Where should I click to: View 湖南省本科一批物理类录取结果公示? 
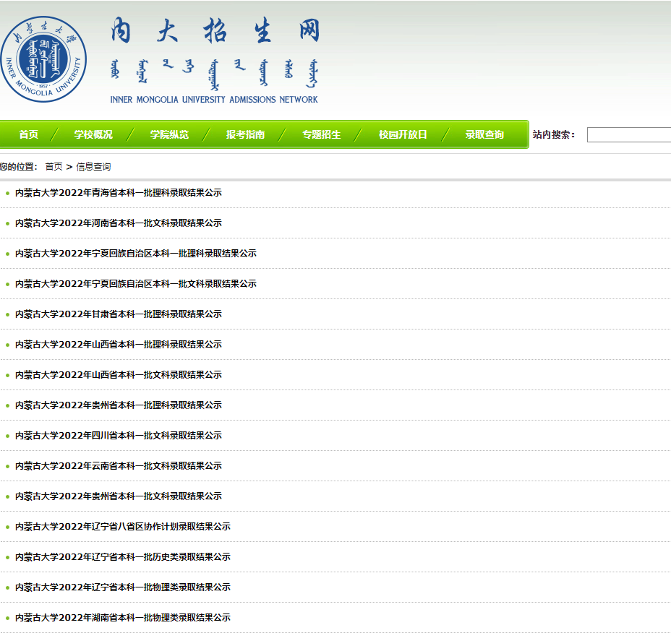coord(123,618)
